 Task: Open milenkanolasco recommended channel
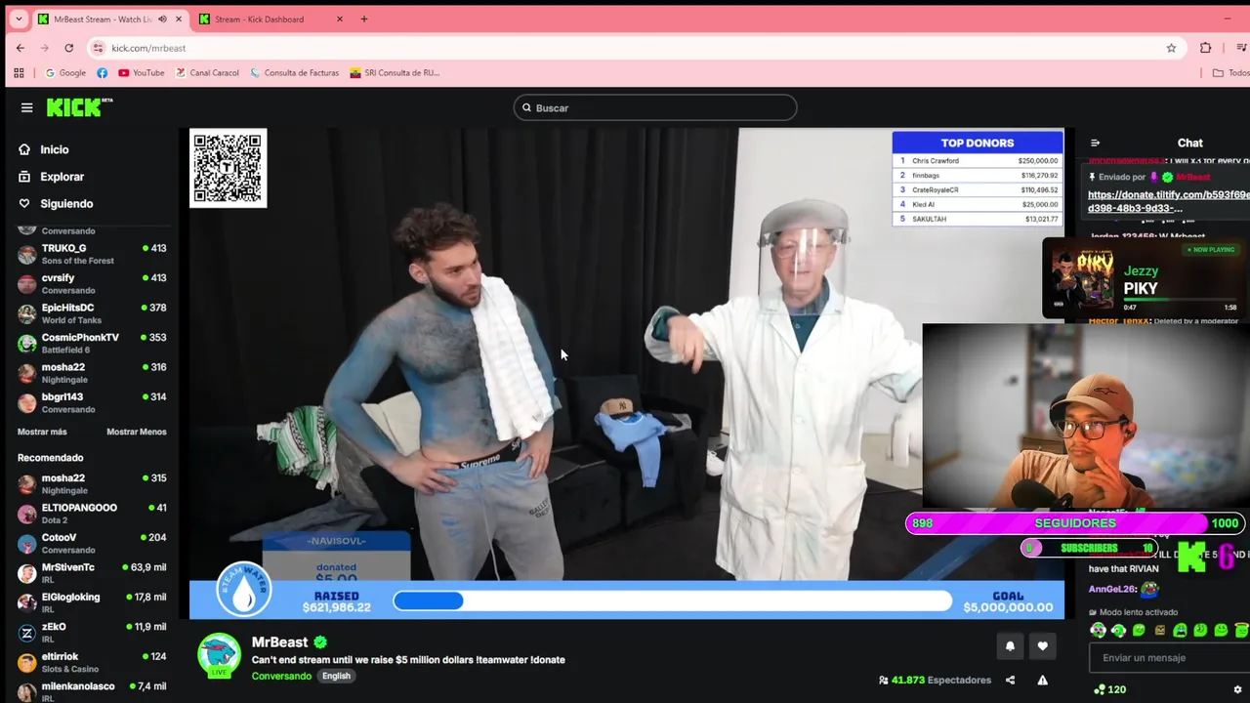click(92, 691)
